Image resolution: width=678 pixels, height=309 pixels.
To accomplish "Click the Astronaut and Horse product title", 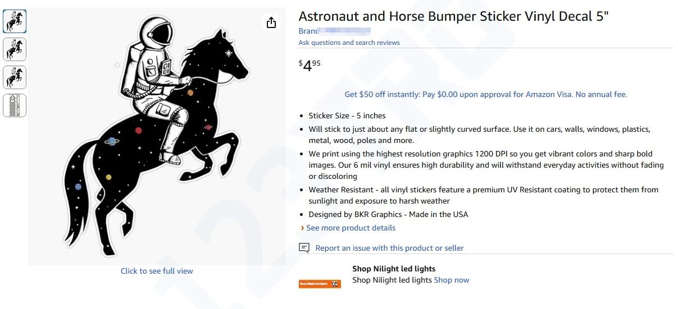I will point(453,16).
